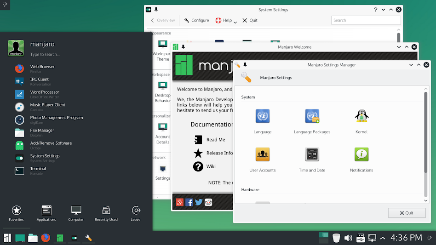Image resolution: width=436 pixels, height=245 pixels.
Task: Open the Help dropdown in System Settings
Action: (226, 20)
